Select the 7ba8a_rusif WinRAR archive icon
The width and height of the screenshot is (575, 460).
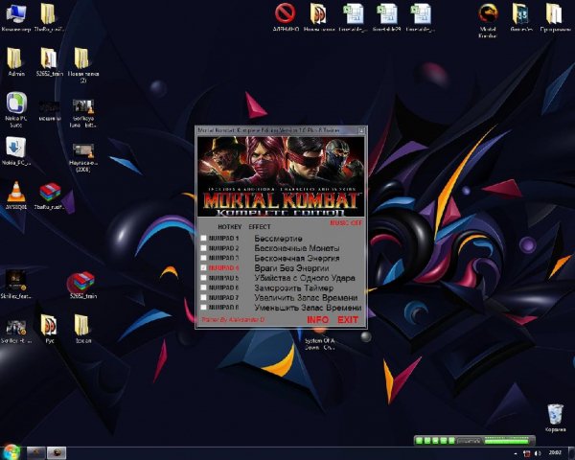point(50,196)
